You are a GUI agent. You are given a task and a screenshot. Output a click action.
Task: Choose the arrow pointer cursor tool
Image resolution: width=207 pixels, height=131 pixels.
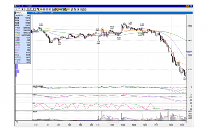[75, 9]
